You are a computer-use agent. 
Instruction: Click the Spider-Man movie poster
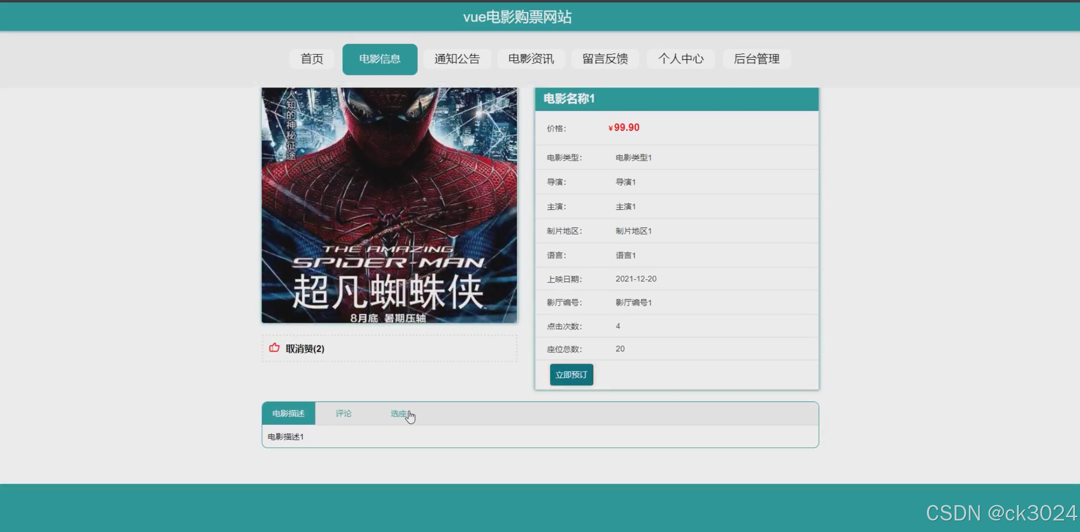[x=389, y=206]
